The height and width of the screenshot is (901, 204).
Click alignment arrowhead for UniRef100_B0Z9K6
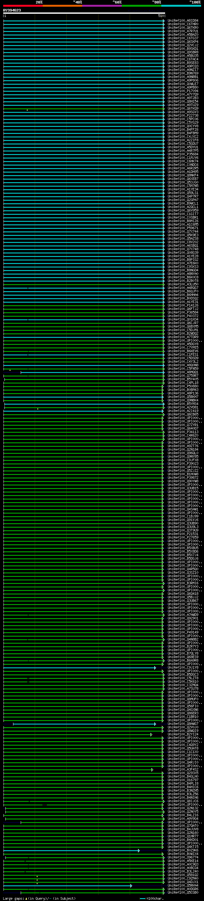[139, 851]
